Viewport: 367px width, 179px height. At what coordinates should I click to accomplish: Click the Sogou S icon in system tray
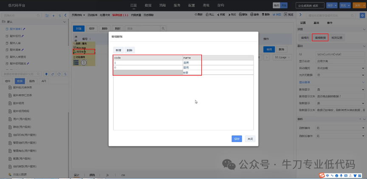pyautogui.click(x=322, y=175)
